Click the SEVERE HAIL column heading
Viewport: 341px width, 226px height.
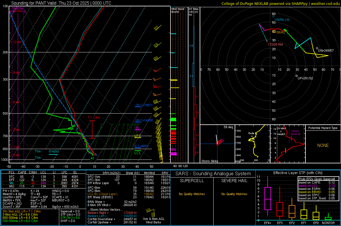(x=234, y=181)
